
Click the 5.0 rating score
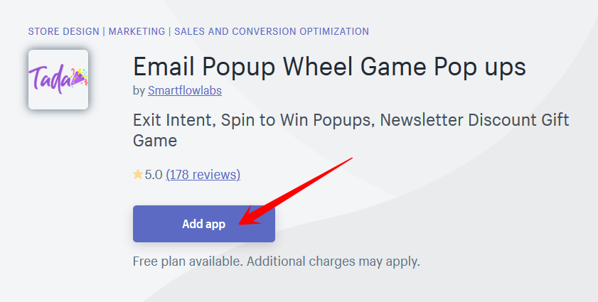point(154,175)
